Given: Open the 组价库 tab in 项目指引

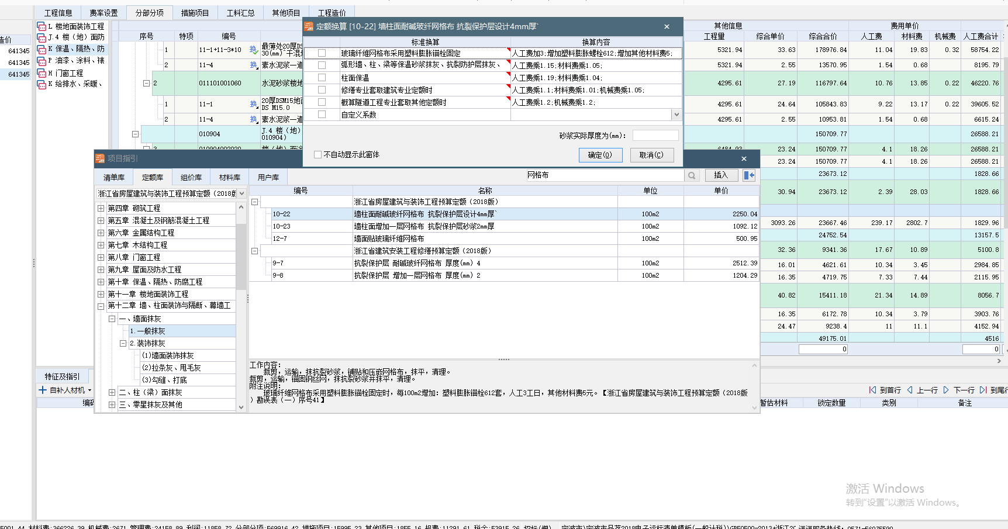Looking at the screenshot, I should point(191,177).
